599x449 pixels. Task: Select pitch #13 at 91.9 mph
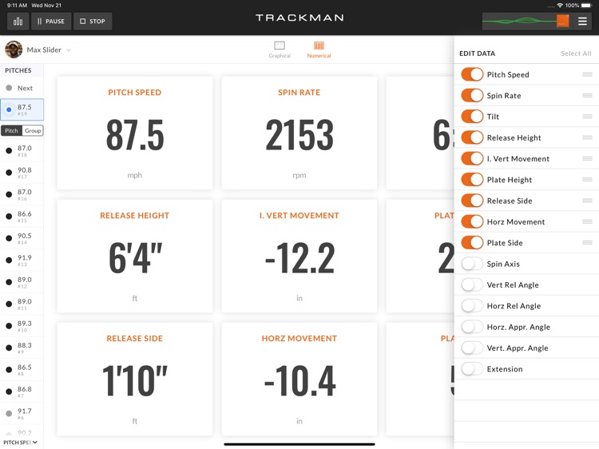tap(22, 260)
